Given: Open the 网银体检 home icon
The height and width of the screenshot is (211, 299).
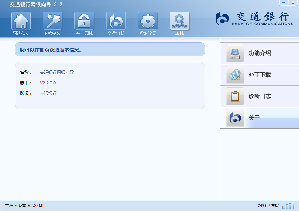Looking at the screenshot, I should tap(21, 21).
